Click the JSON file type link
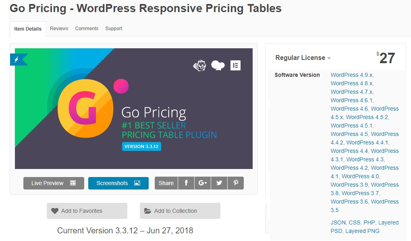The image size is (411, 241). coord(338,222)
